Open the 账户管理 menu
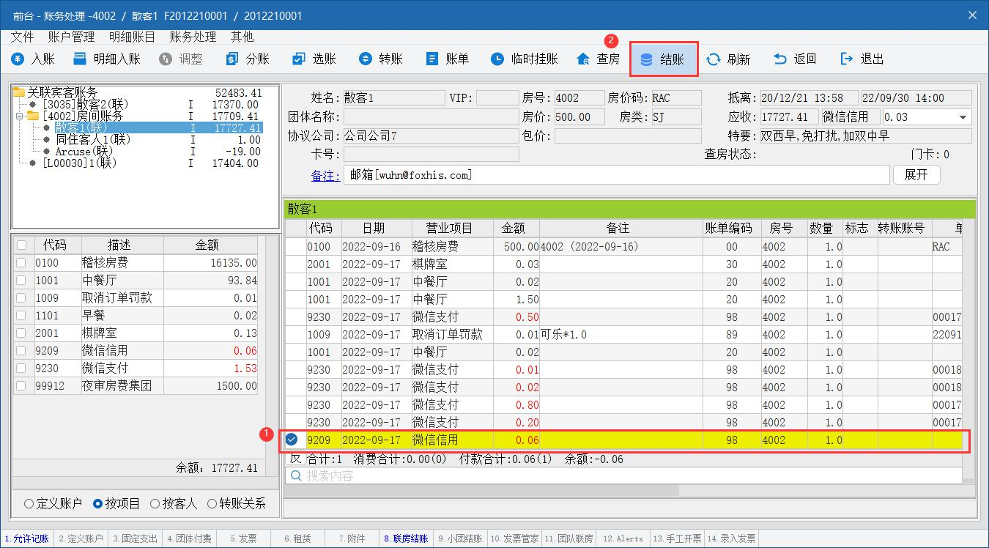 [x=71, y=37]
